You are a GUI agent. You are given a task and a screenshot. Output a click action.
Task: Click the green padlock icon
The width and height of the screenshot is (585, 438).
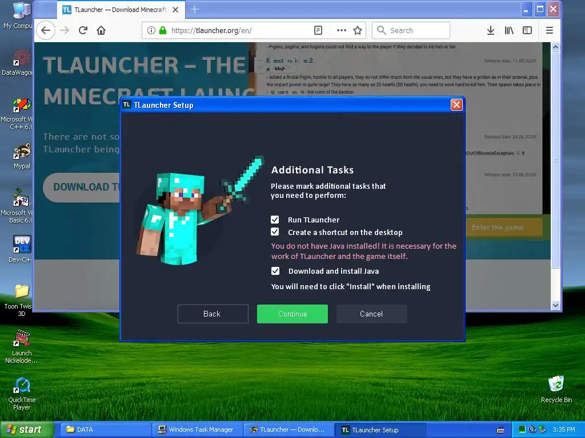tap(163, 30)
